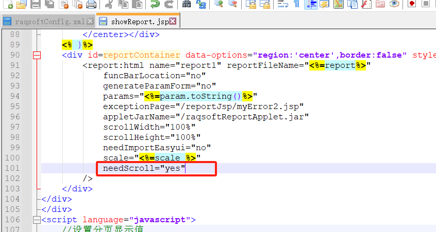The height and width of the screenshot is (232, 436).
Task: Click the needImportEasyui="no" attribute
Action: (157, 148)
